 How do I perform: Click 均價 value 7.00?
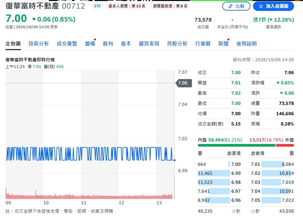(236, 114)
